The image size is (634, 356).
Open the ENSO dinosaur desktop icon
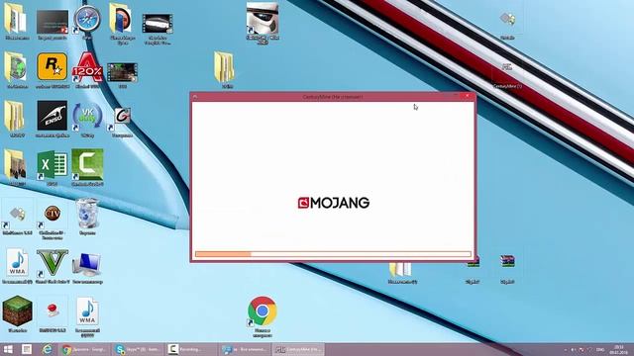[x=53, y=116]
